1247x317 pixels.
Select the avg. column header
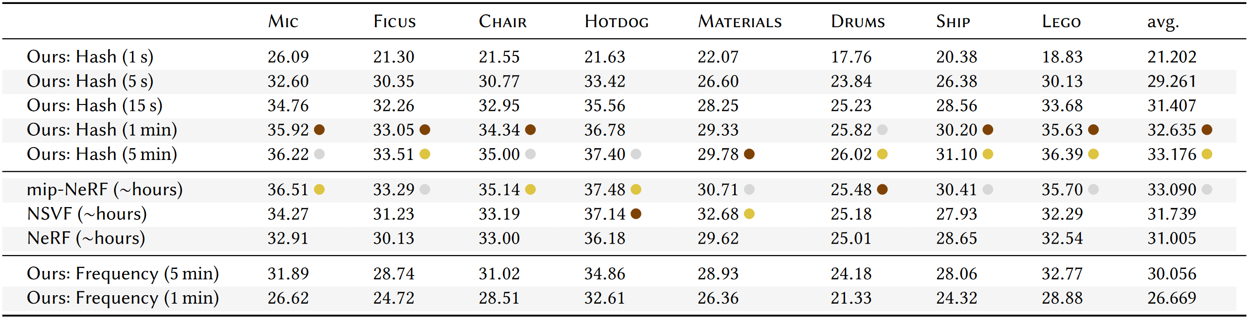1163,22
